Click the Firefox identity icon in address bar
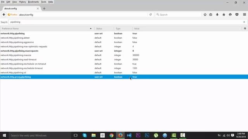Screen dimensions: 248x139 (x=12, y=15)
